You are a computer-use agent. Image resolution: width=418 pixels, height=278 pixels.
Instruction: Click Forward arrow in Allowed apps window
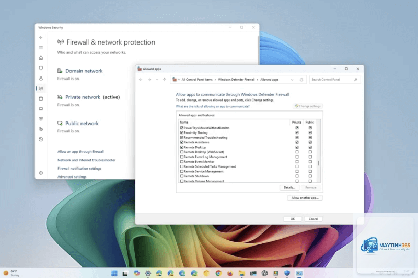[x=149, y=80]
